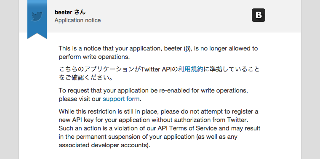This screenshot has height=159, width=320.
Task: Open the support form link
Action: [121, 99]
